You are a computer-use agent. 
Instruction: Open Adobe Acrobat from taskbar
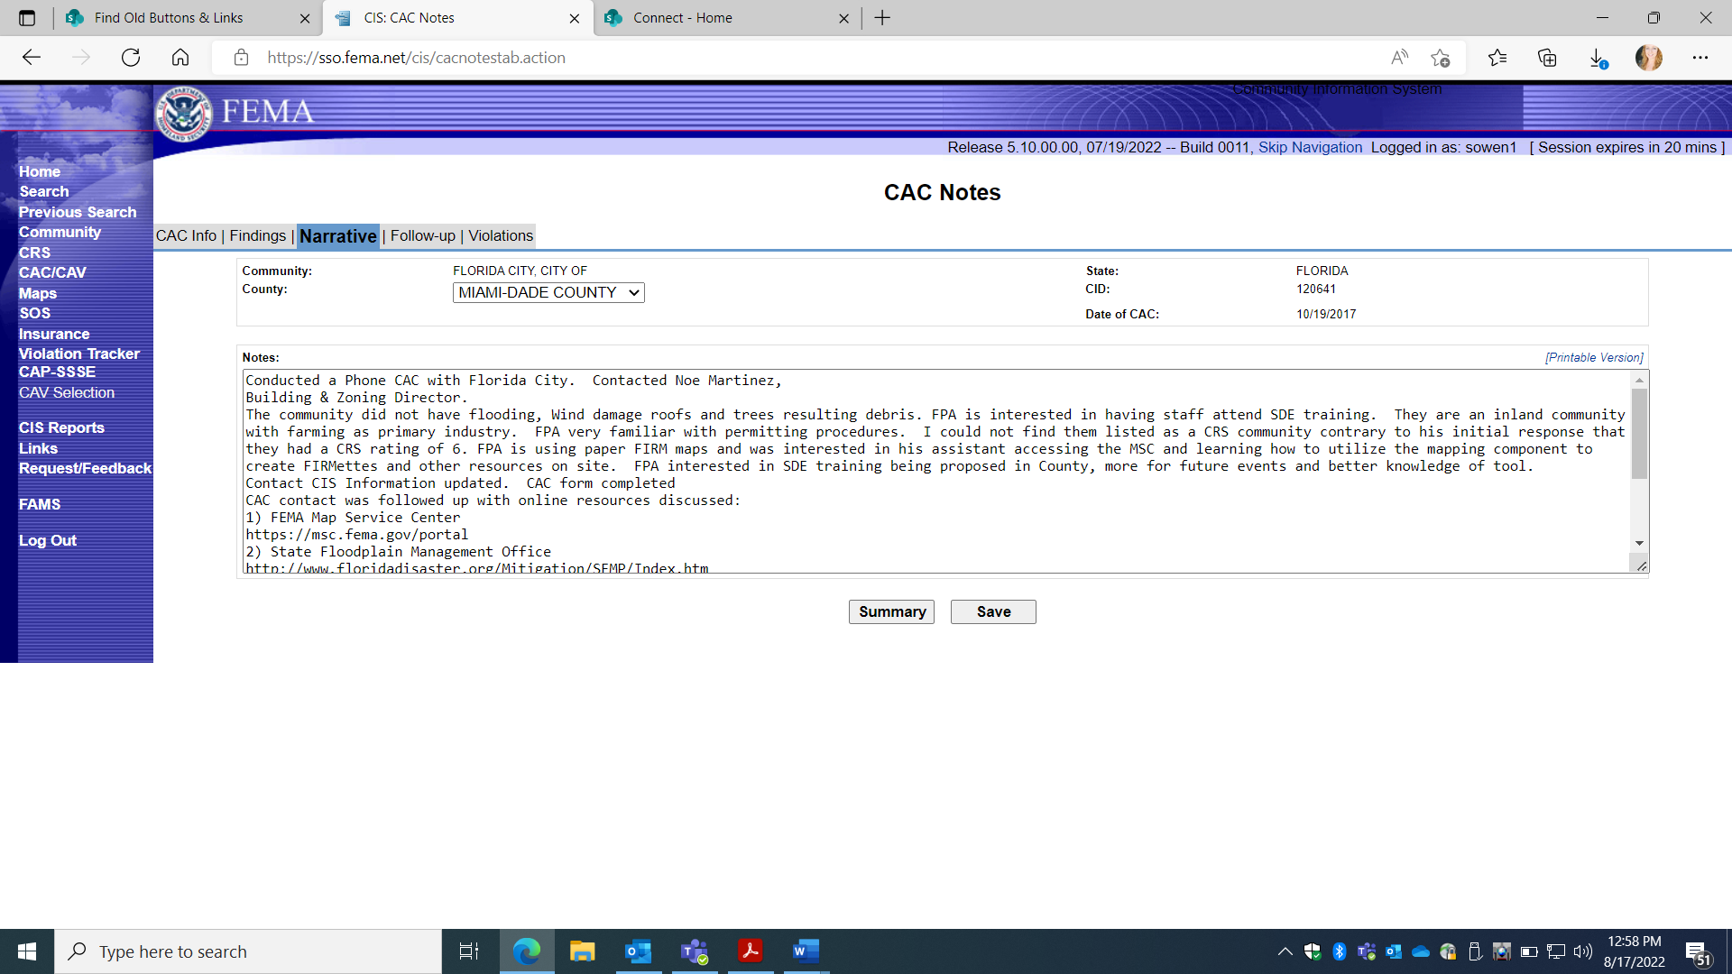(750, 951)
